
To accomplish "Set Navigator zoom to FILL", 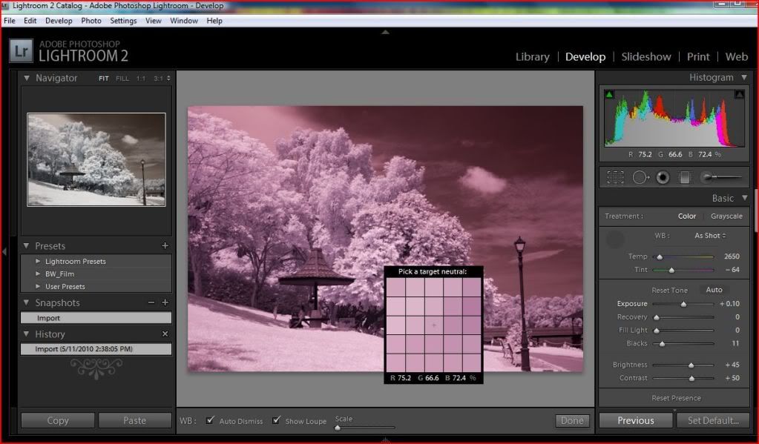I will click(x=122, y=79).
